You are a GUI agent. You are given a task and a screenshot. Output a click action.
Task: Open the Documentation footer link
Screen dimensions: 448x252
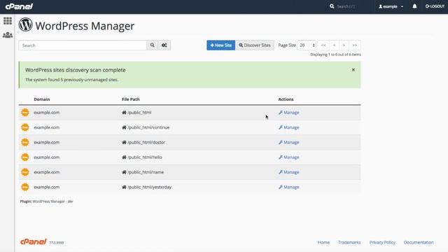pyautogui.click(x=419, y=242)
